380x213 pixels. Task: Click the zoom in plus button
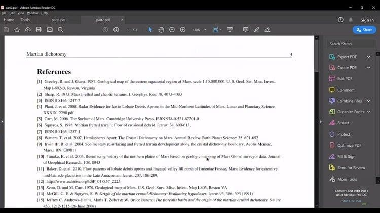pos(182,30)
